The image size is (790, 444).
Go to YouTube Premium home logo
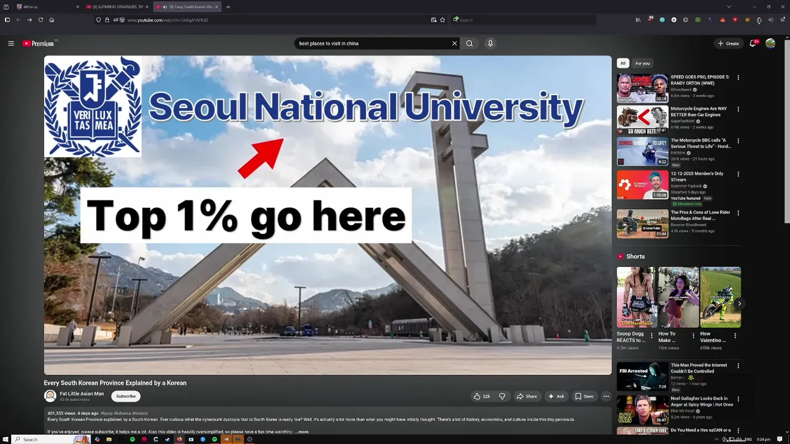click(x=38, y=43)
